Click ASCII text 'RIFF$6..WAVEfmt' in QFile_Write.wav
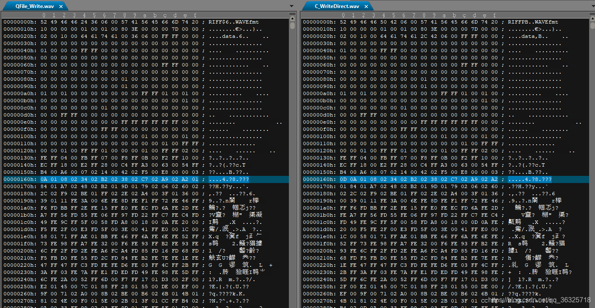Screen dimensions: 595x308 point(233,22)
